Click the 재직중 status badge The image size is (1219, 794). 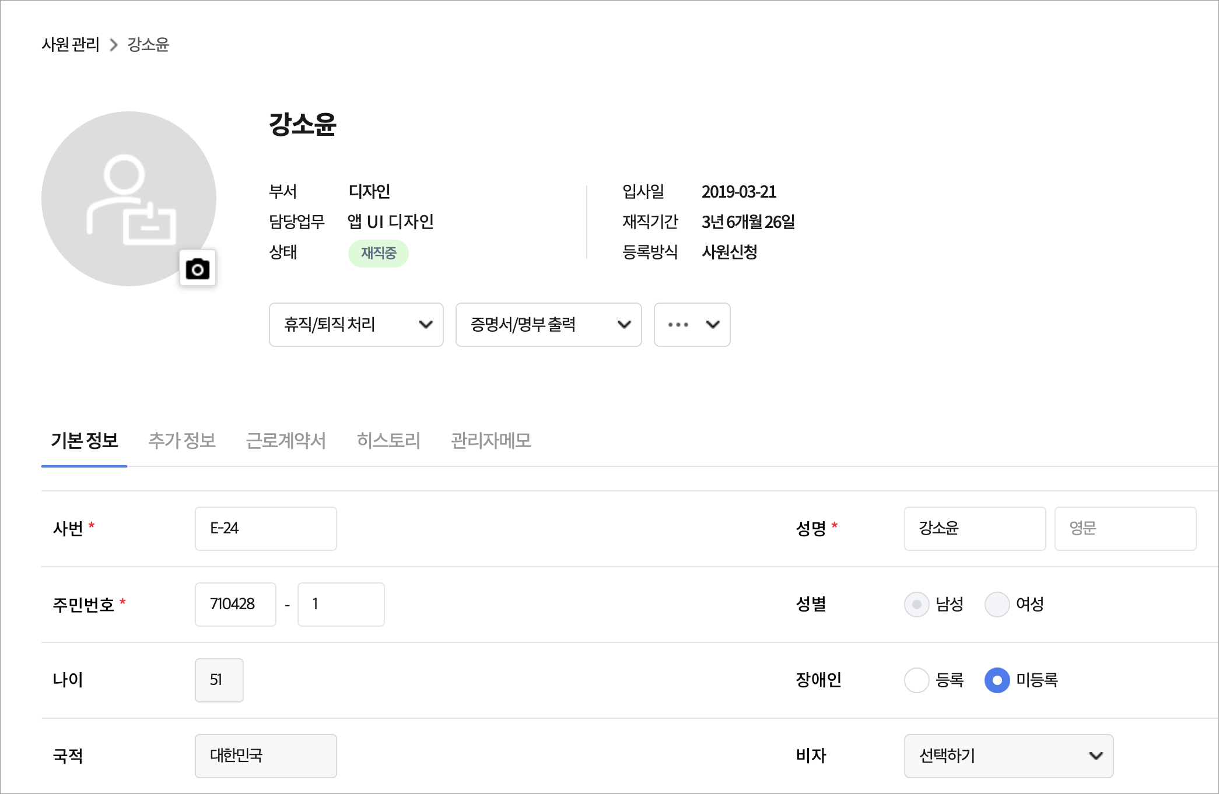[378, 253]
